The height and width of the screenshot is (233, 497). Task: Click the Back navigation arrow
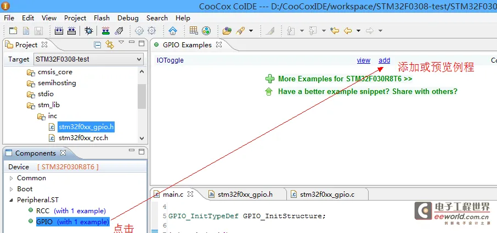click(x=348, y=31)
